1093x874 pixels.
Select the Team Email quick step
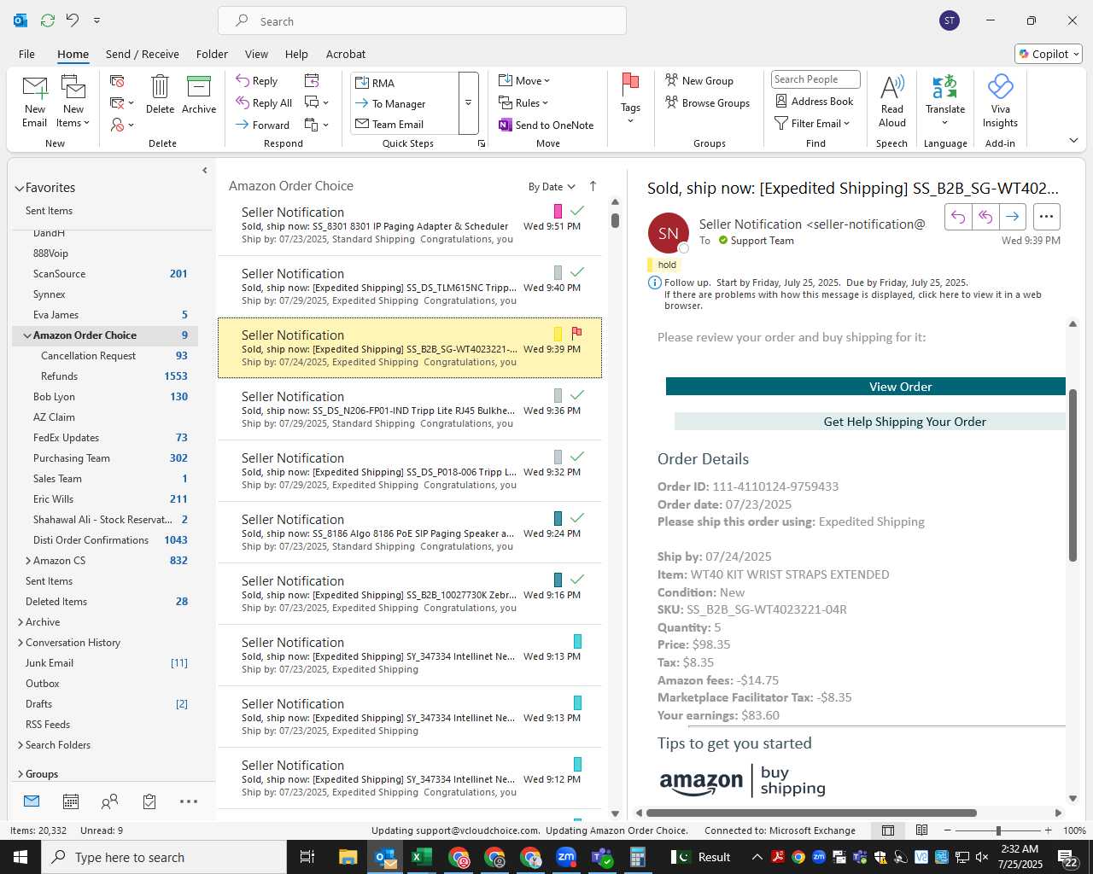405,124
